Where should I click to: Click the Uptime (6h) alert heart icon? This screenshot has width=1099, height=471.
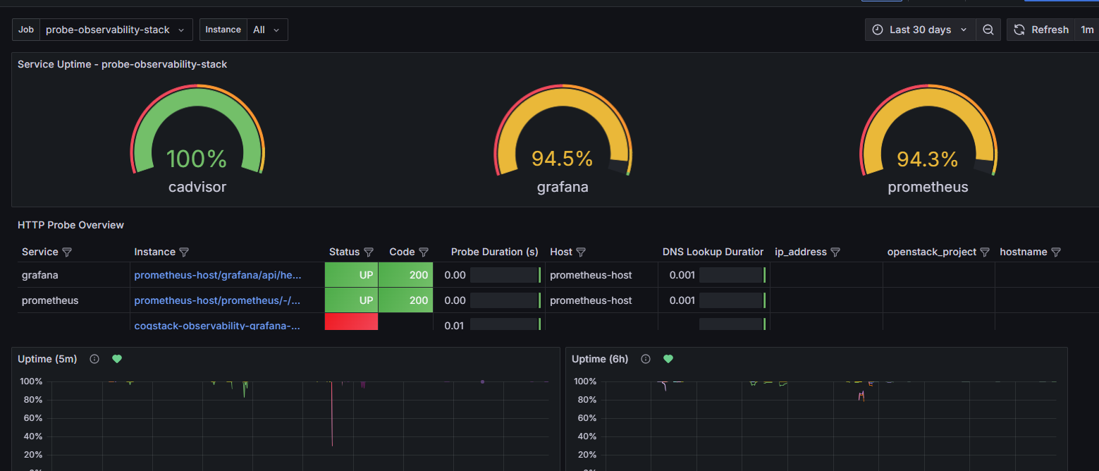(668, 359)
